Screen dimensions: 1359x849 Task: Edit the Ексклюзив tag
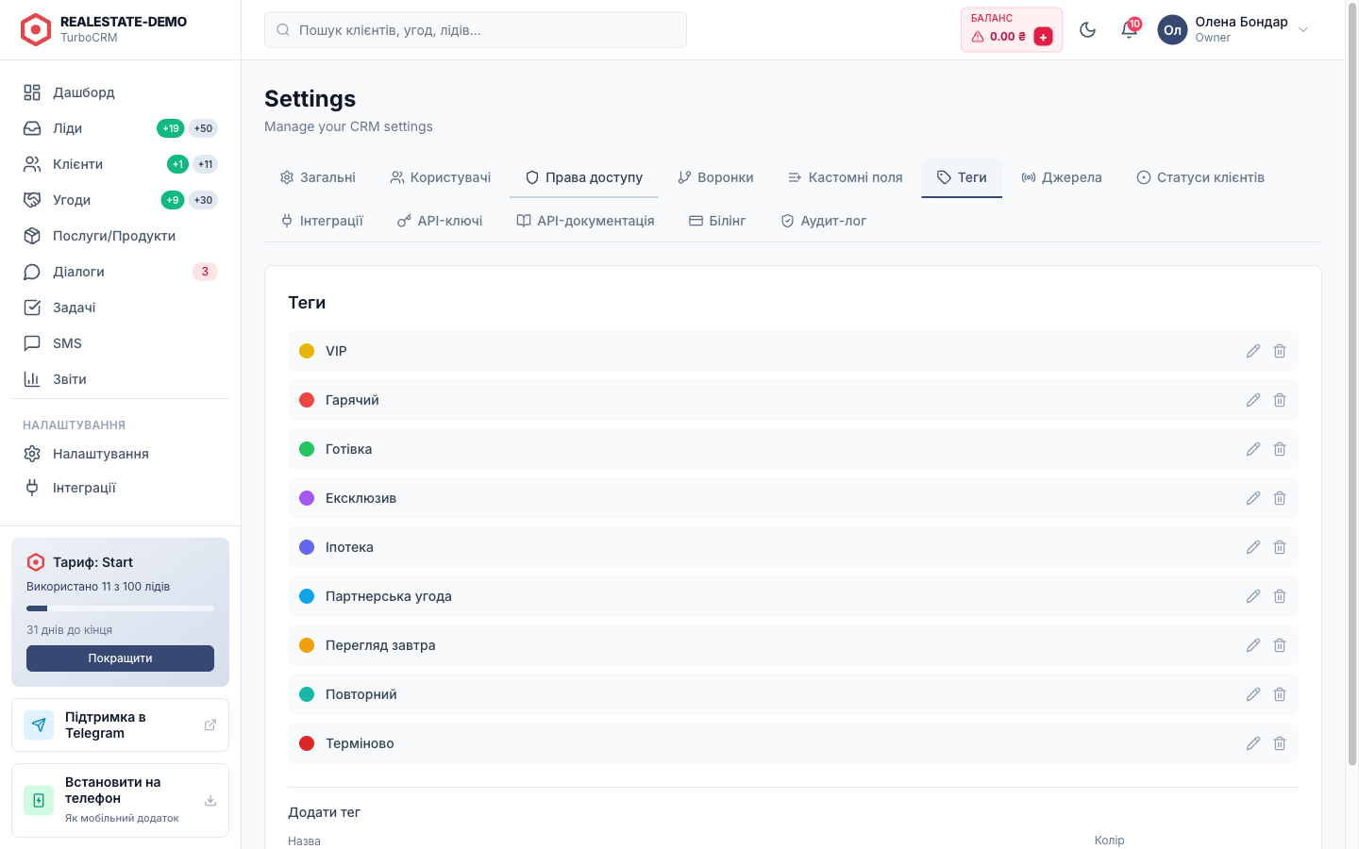[x=1253, y=498]
